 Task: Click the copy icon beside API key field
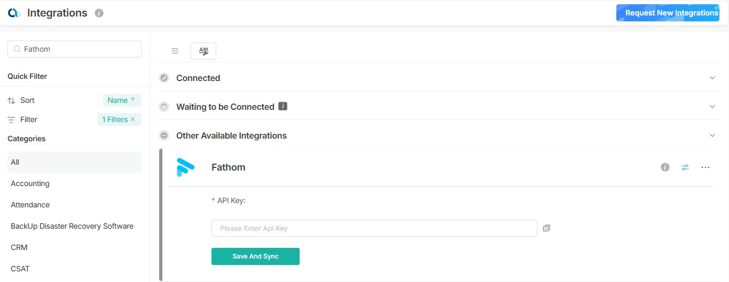pos(546,228)
